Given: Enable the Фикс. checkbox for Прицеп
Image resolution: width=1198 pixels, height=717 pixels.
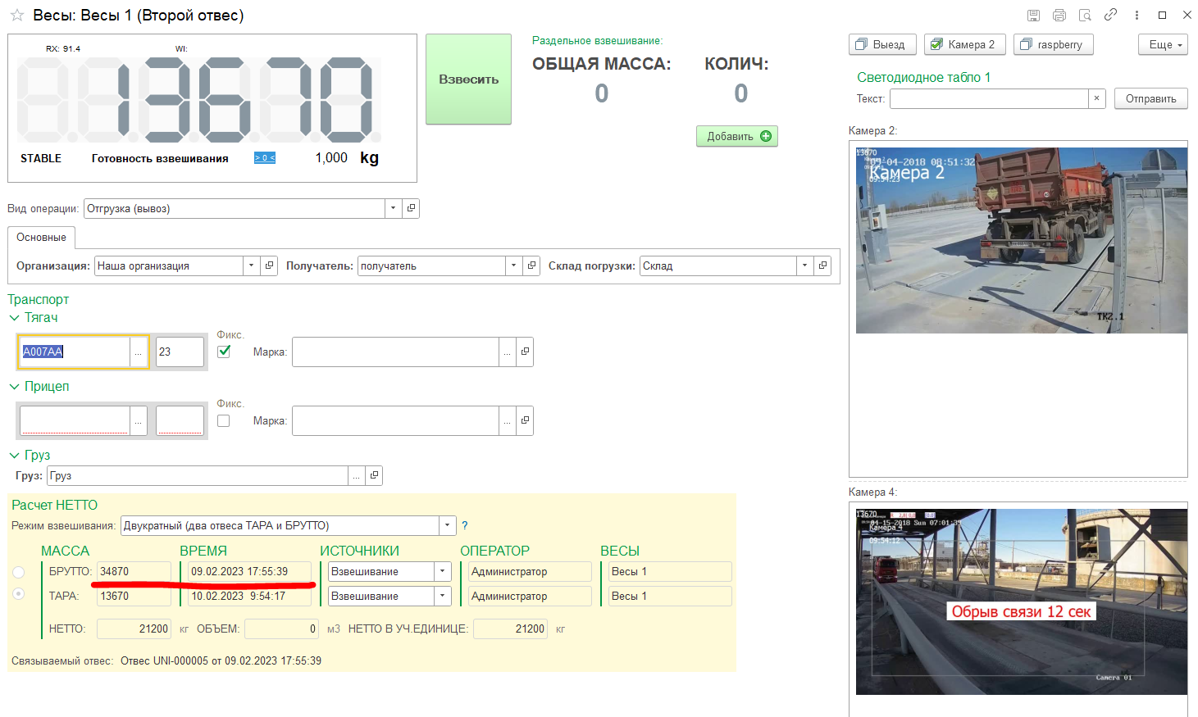Looking at the screenshot, I should tap(224, 420).
